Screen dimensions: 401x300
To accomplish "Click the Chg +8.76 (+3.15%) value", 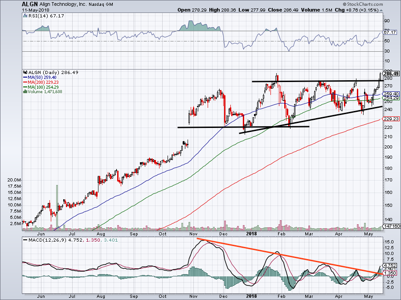I will click(x=356, y=10).
